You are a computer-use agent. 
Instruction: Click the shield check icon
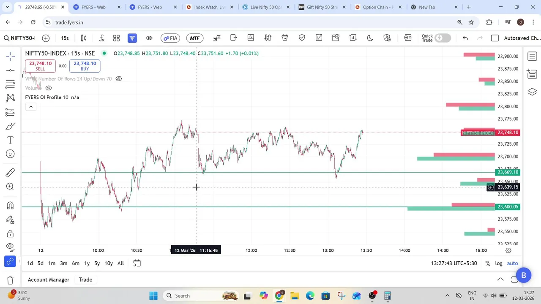point(302,38)
